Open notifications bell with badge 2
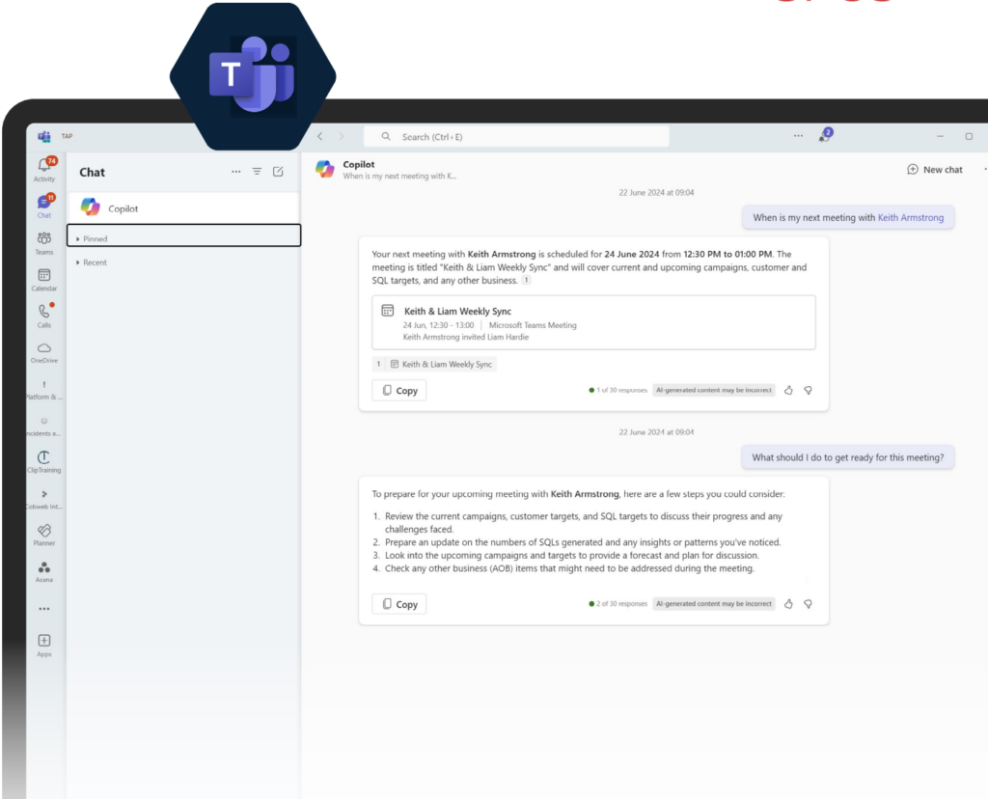Image resolution: width=988 pixels, height=799 pixels. coord(825,135)
